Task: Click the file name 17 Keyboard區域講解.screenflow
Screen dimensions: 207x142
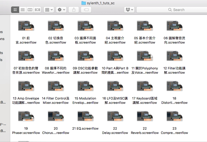Action: (x=145, y=101)
